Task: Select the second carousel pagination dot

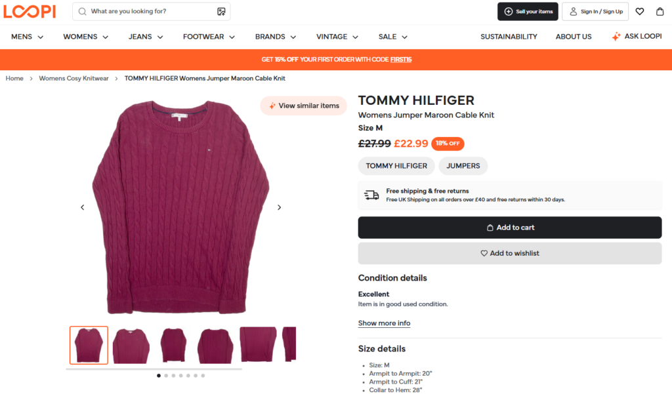Action: 165,376
